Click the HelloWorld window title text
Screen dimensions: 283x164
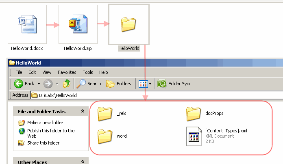point(28,63)
